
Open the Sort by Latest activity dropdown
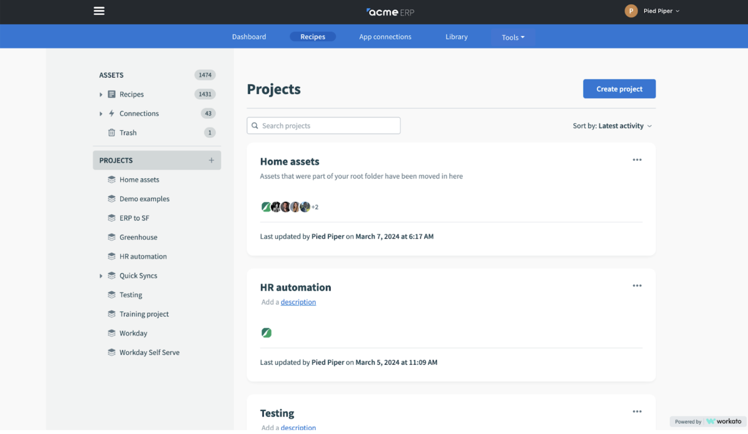(612, 126)
